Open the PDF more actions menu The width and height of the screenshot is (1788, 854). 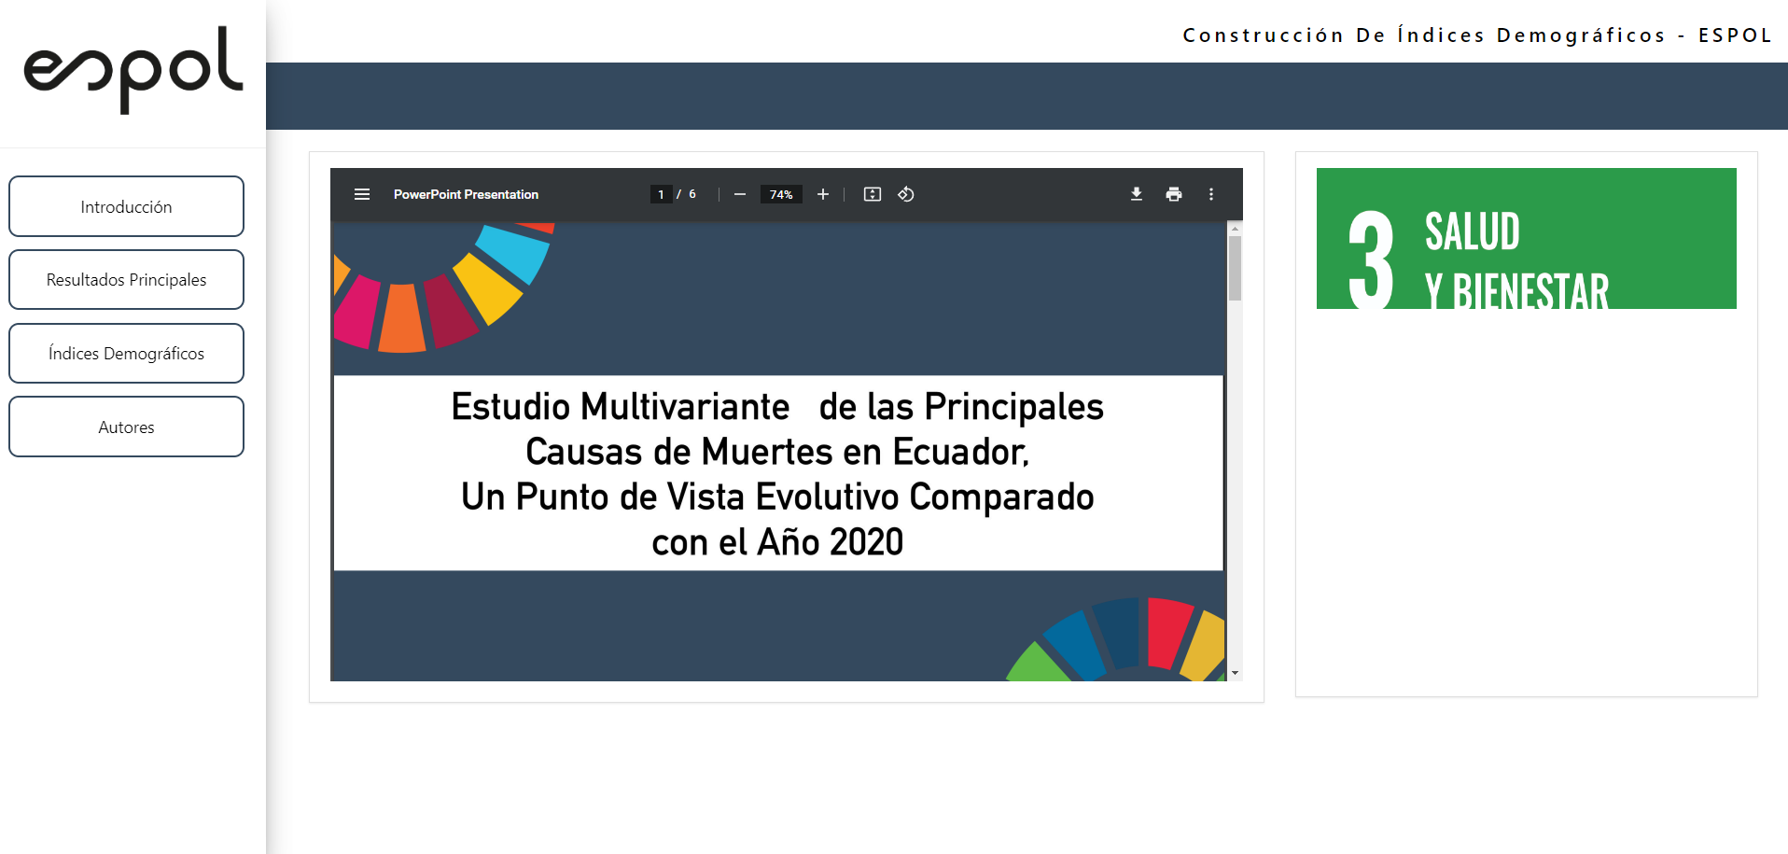pos(1211,194)
